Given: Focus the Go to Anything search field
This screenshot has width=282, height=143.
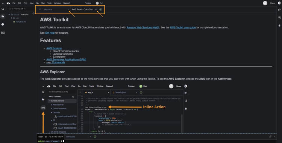Looking at the screenshot, I should coord(21,9).
